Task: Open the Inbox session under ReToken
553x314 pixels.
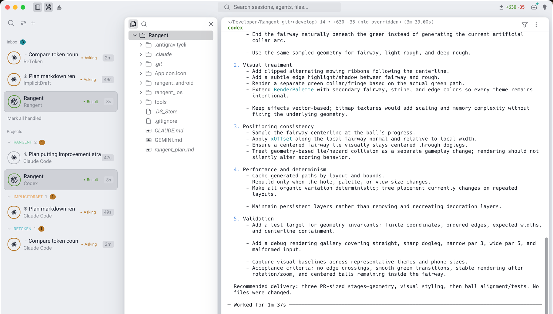Action: pyautogui.click(x=61, y=58)
